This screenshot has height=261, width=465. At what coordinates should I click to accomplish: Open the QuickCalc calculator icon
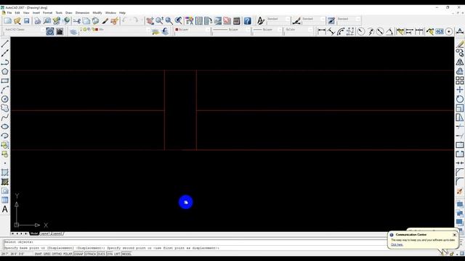coord(236,21)
